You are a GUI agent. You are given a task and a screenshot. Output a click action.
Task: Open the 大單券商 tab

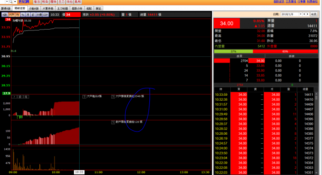[x=48, y=9]
